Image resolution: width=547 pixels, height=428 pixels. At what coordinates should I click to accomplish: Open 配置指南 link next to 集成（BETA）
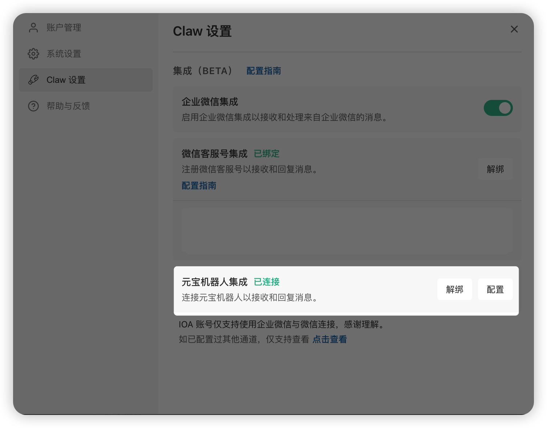(263, 71)
